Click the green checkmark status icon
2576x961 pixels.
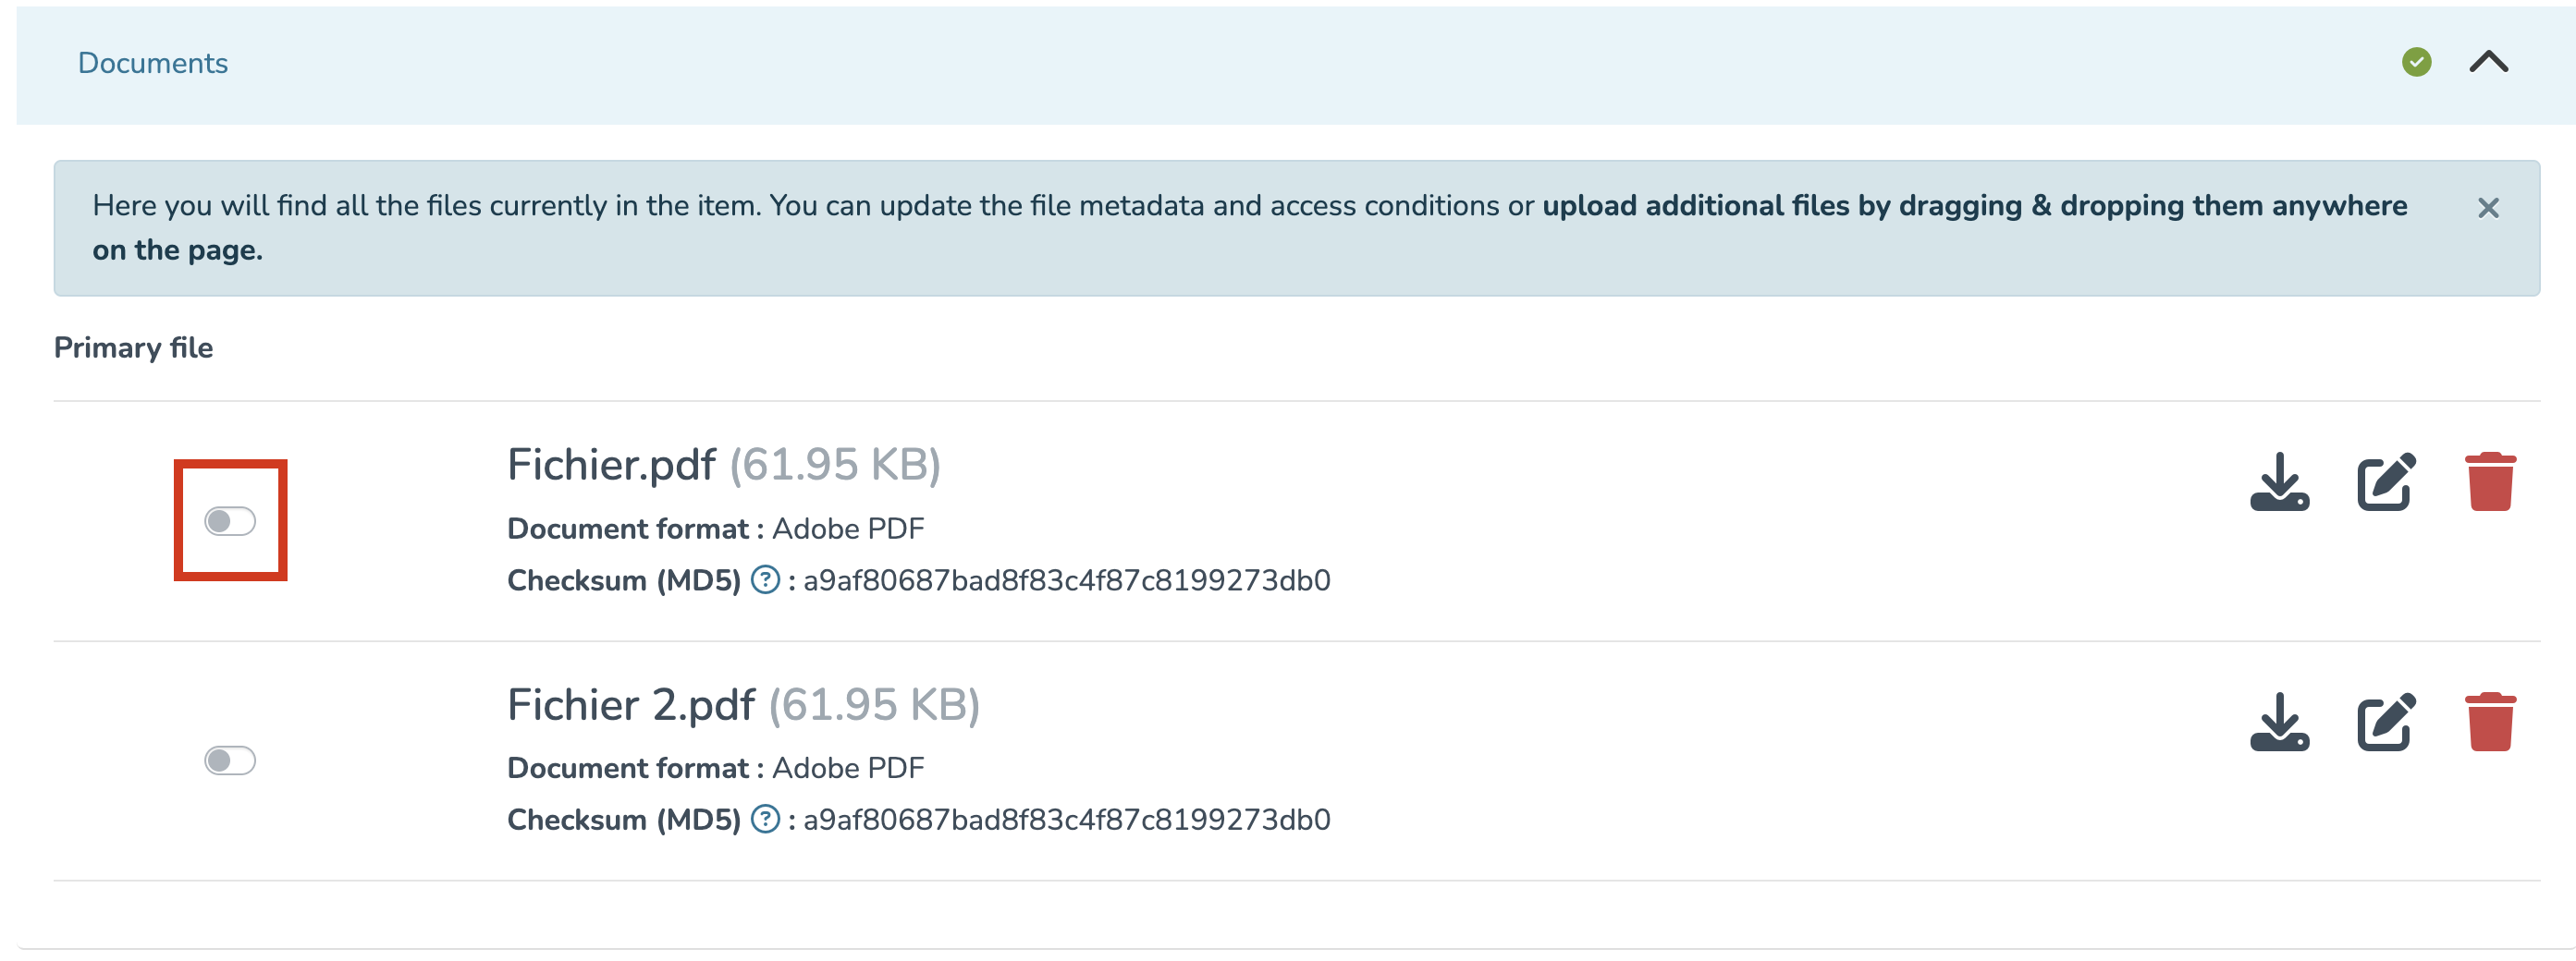pyautogui.click(x=2416, y=62)
